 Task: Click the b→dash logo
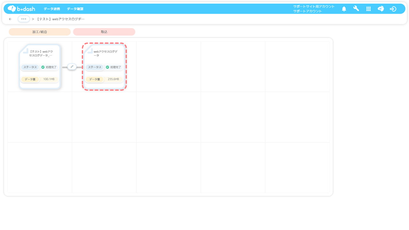pyautogui.click(x=21, y=9)
